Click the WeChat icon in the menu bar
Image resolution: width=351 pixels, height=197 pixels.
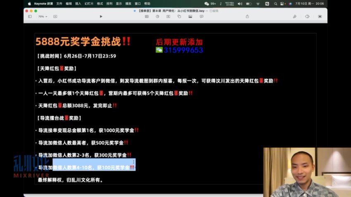207,3
